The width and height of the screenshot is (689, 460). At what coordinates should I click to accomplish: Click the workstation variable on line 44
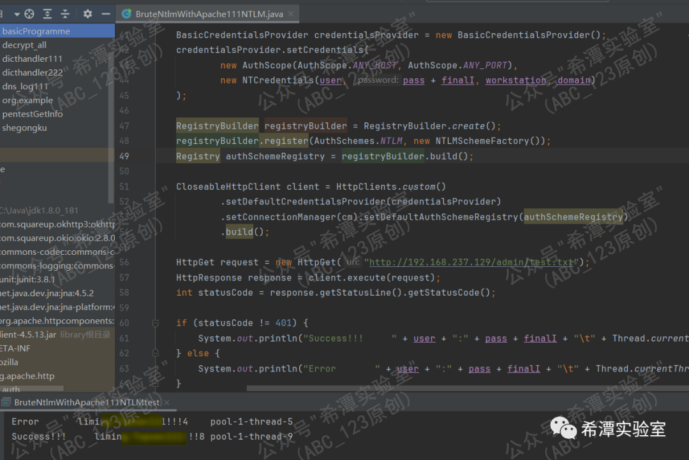tap(515, 80)
